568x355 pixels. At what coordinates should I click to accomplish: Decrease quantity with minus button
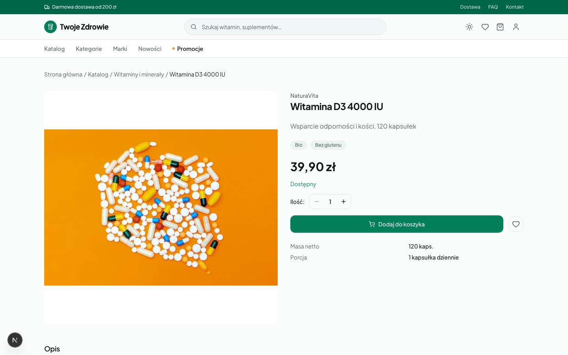coord(317,202)
